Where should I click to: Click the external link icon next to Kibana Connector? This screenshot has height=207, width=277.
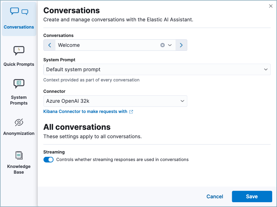point(131,111)
